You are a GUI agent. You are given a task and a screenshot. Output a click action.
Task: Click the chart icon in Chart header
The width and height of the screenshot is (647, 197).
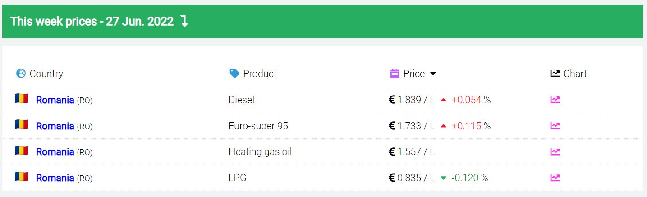[555, 73]
